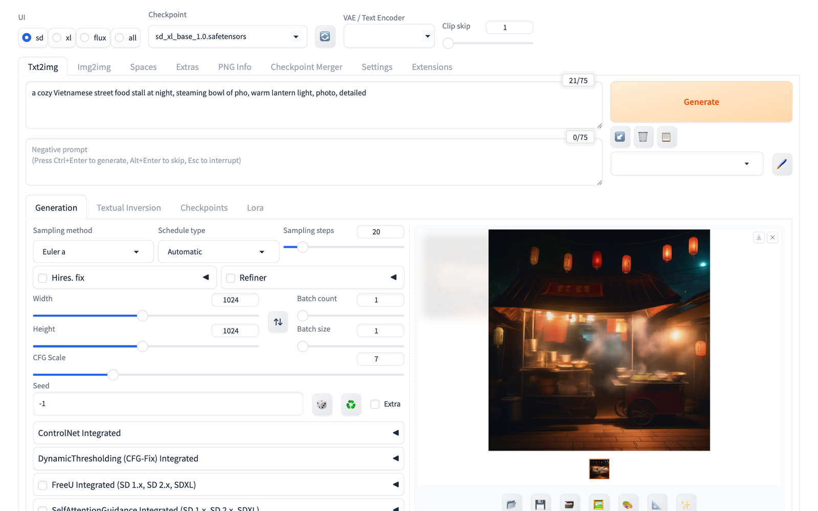Close the image preview
818x511 pixels.
[x=772, y=238]
